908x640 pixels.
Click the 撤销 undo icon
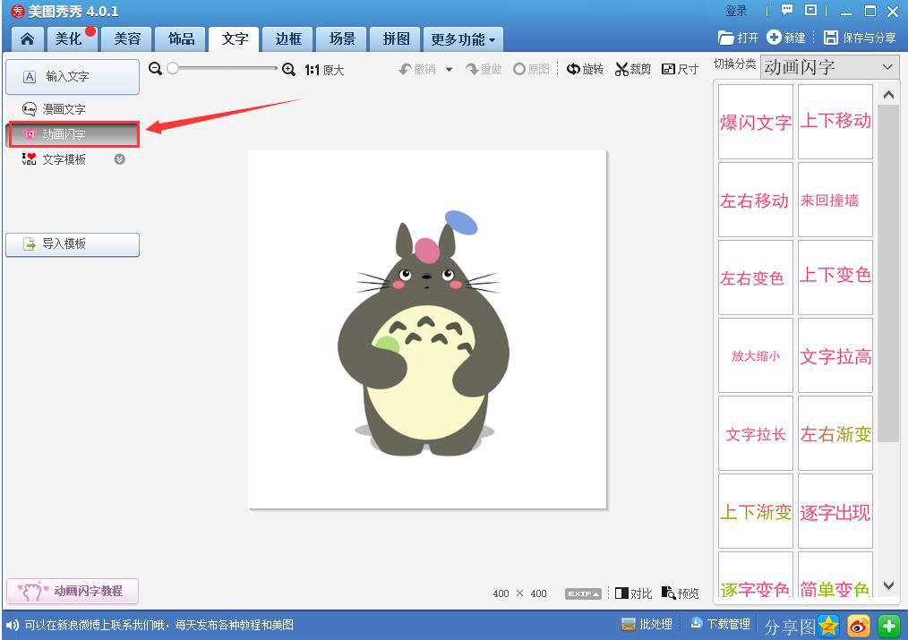(x=406, y=70)
